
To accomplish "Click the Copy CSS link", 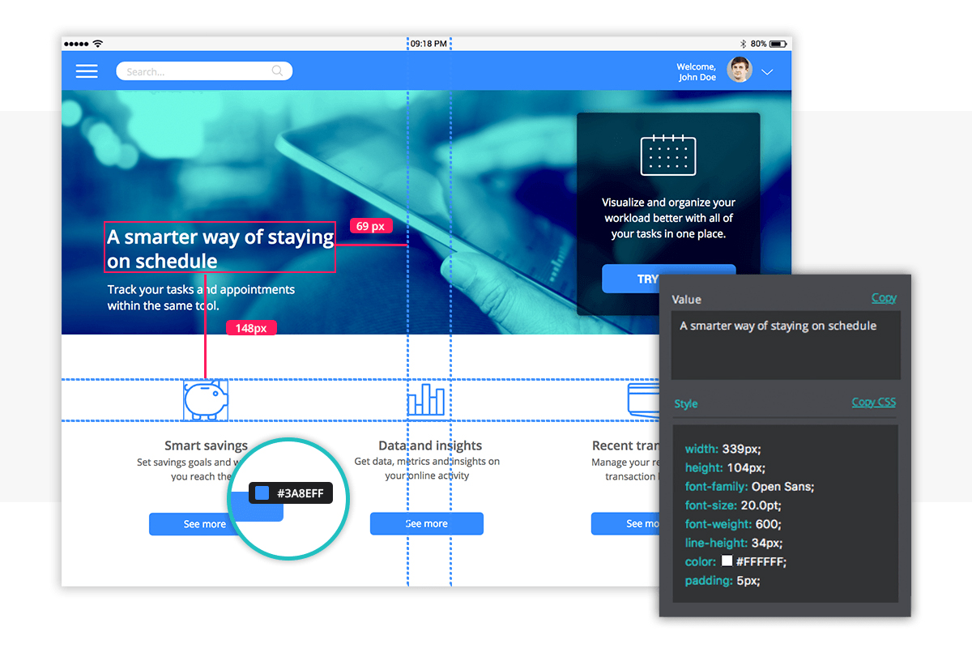I will tap(874, 403).
